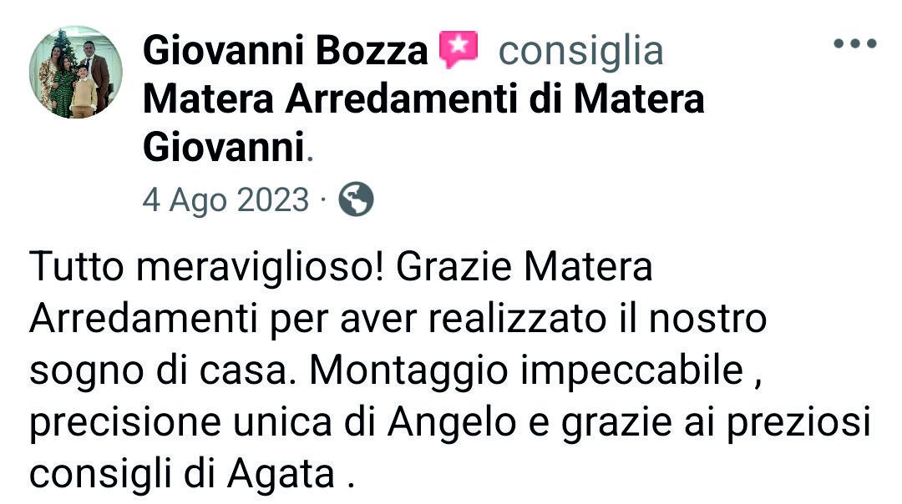
Task: Open the three-dot post options menu
Action: tap(855, 43)
